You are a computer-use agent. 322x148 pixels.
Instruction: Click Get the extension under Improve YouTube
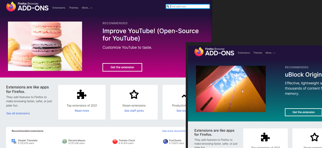(122, 67)
